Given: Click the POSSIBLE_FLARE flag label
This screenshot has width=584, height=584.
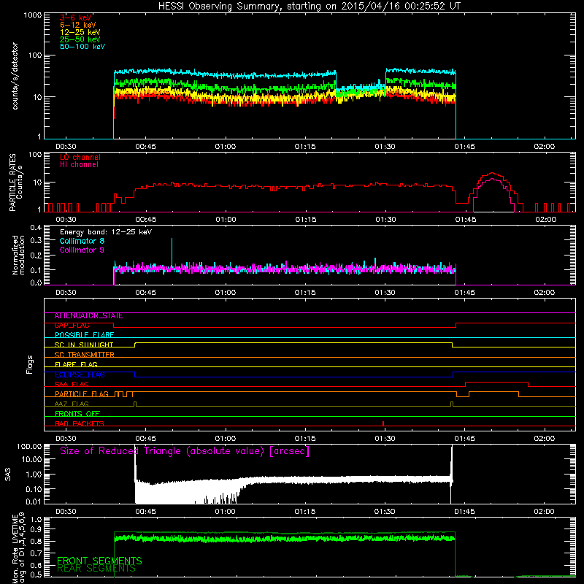Looking at the screenshot, I should coord(84,335).
